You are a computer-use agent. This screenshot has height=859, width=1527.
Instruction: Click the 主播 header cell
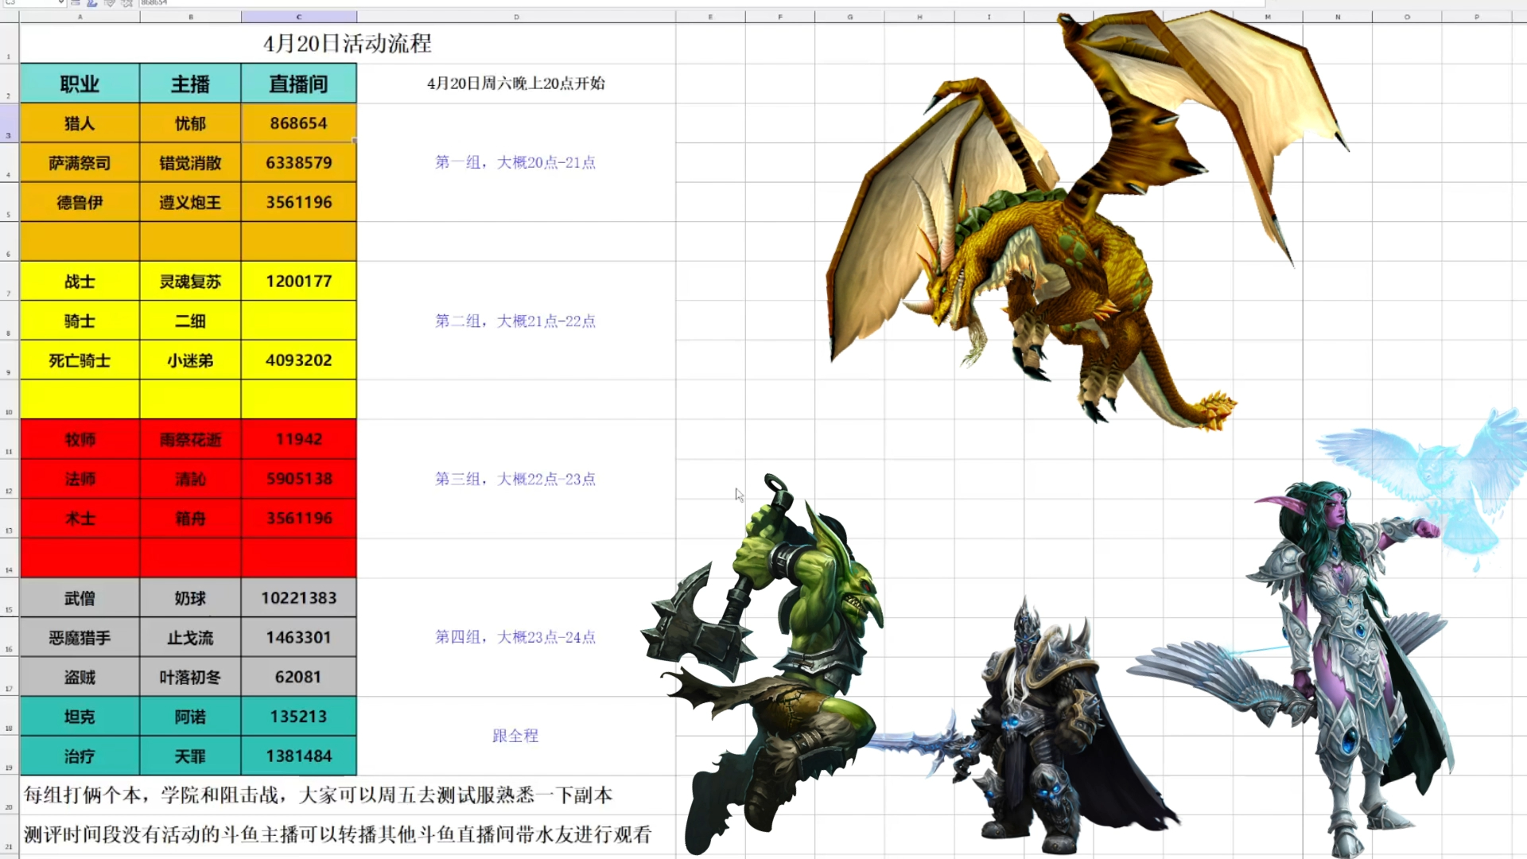[191, 84]
